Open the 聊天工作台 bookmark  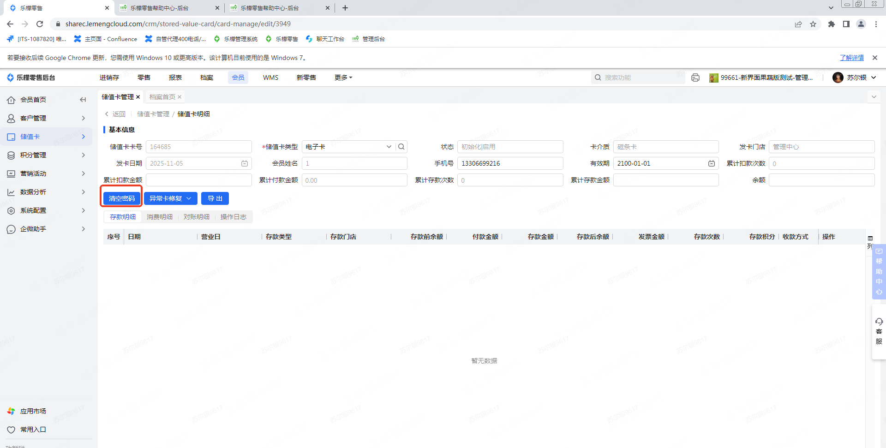[325, 39]
